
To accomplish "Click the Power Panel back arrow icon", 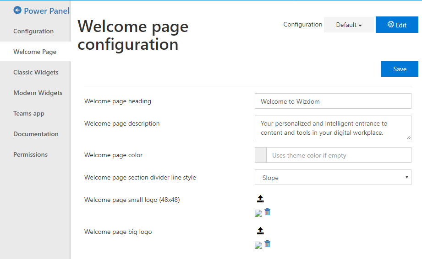I will point(17,10).
